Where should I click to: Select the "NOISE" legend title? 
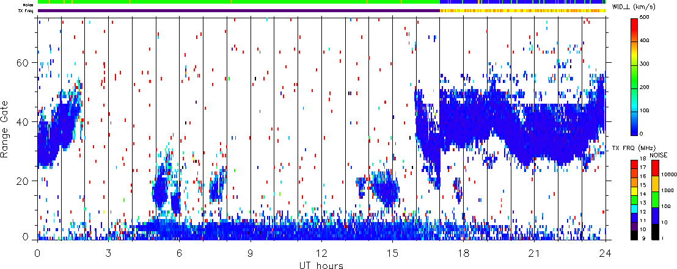pos(658,155)
